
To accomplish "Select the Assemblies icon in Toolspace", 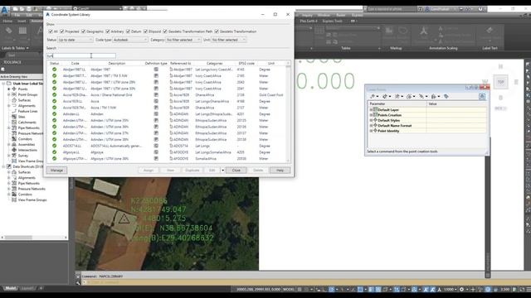I will (14, 144).
